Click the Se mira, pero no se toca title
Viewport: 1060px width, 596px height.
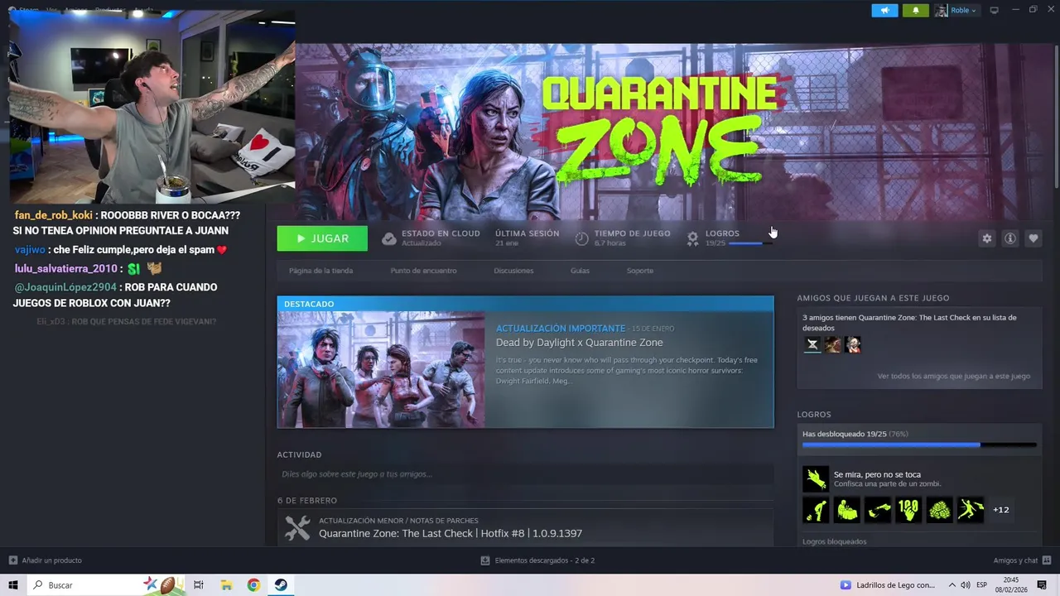879,474
